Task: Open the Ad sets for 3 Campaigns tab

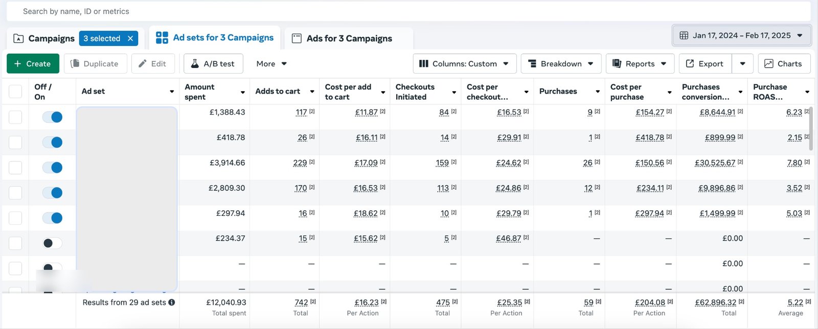Action: point(215,37)
